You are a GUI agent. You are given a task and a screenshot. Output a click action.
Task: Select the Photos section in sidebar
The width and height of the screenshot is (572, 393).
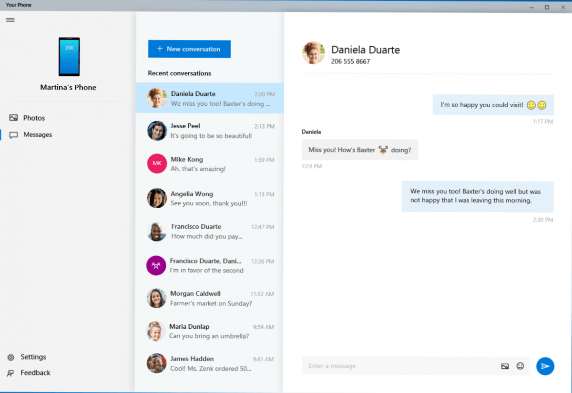32,118
